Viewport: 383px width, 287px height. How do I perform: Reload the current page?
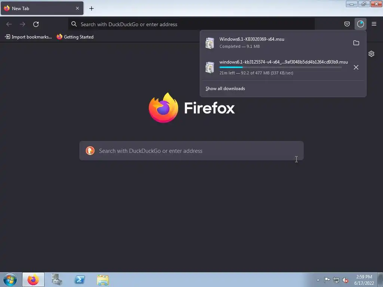36,24
